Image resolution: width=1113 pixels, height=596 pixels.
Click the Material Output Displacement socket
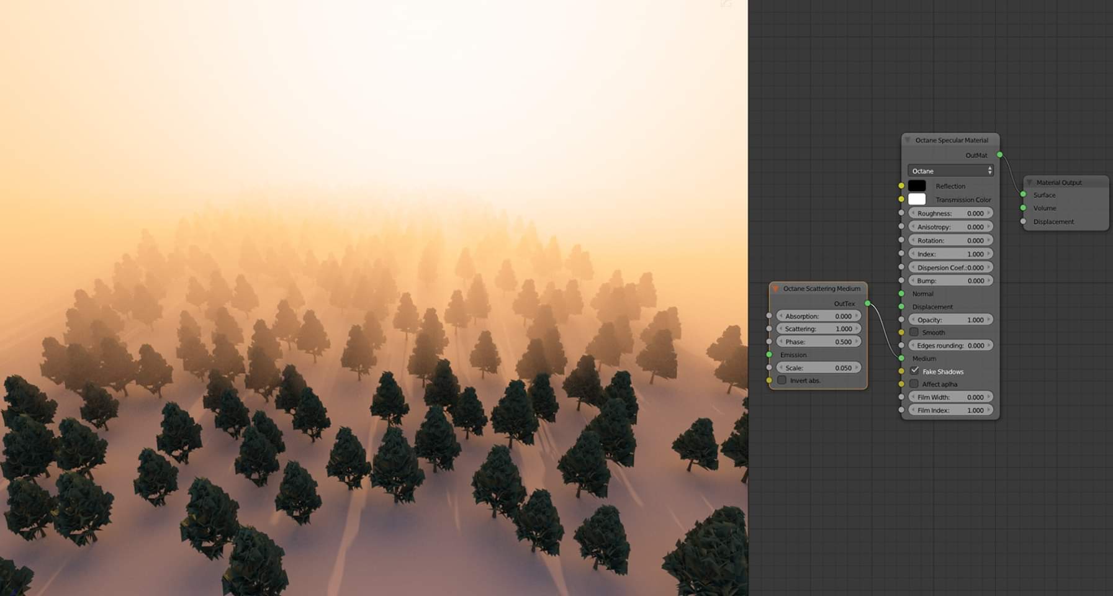[x=1023, y=221]
